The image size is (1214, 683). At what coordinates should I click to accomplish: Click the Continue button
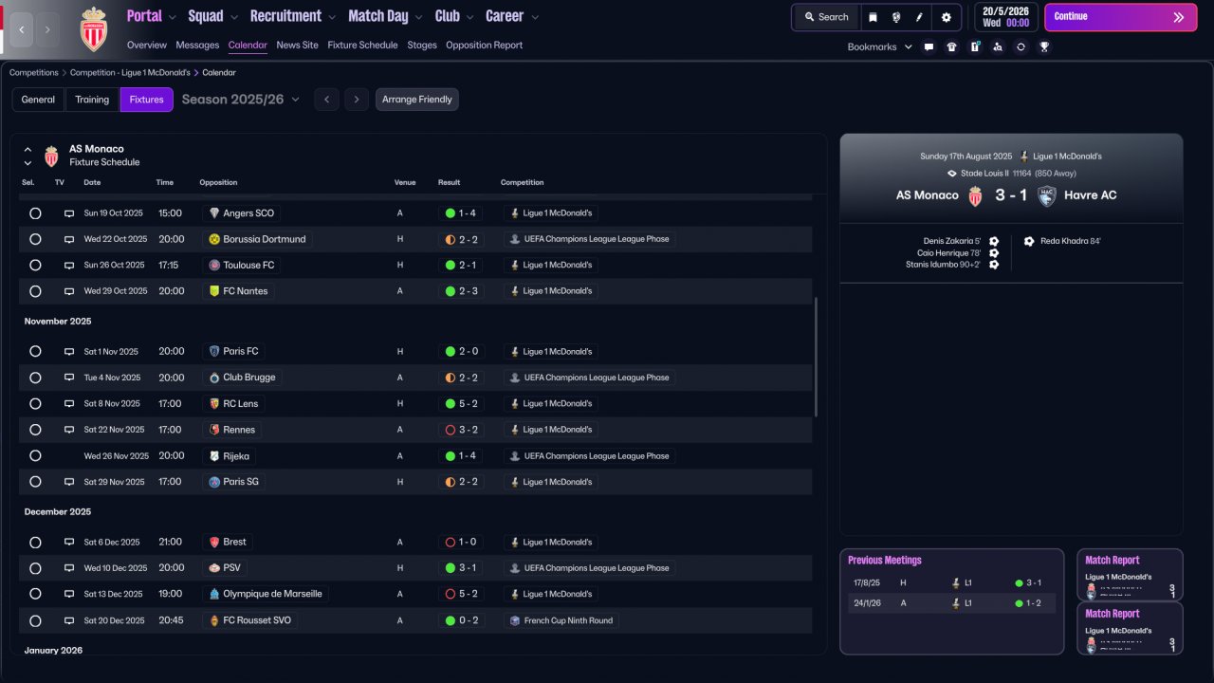[x=1121, y=17]
